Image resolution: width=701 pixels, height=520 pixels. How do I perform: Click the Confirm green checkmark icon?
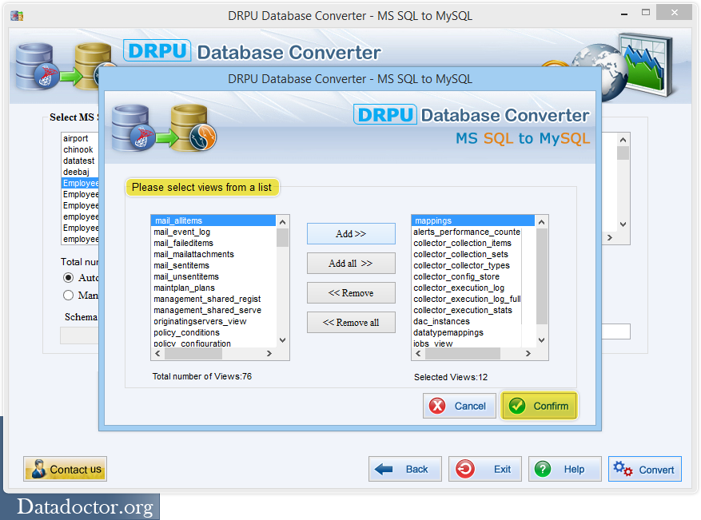(517, 406)
